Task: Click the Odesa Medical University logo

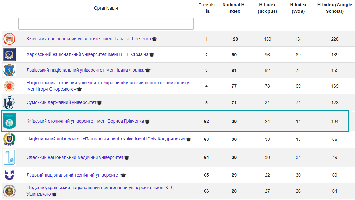Action: pos(9,157)
